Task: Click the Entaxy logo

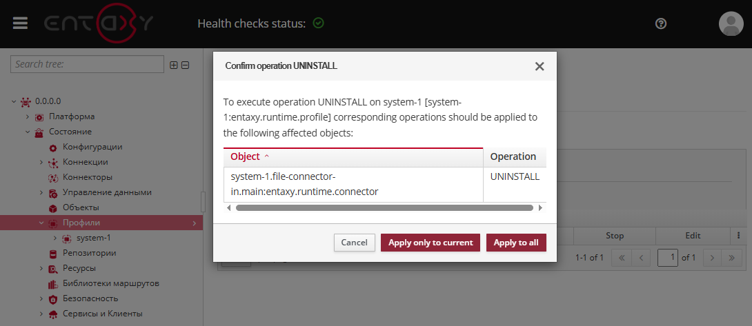Action: (99, 23)
